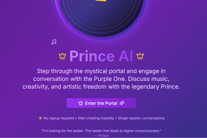207x138 pixels.
Task: Click the ladder to higher consciousness quote
Action: click(x=101, y=131)
